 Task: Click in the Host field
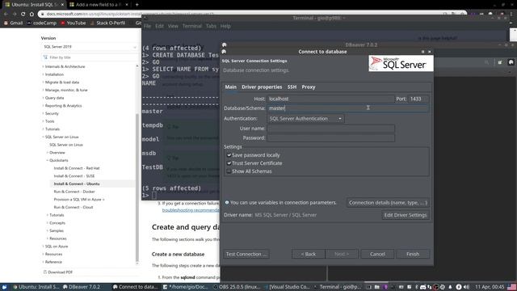click(x=330, y=99)
